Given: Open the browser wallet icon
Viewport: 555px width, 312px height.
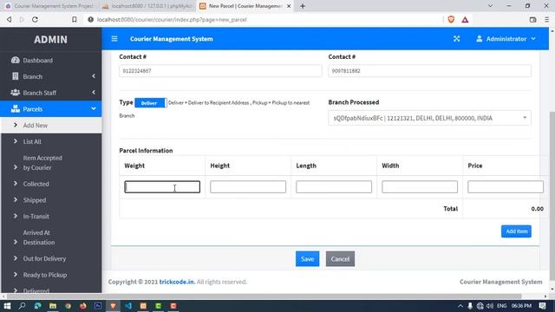Looking at the screenshot, I should (533, 20).
